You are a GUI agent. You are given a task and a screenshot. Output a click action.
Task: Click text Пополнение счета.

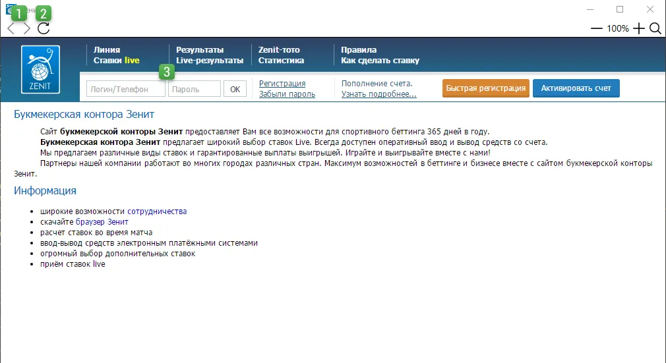point(377,84)
